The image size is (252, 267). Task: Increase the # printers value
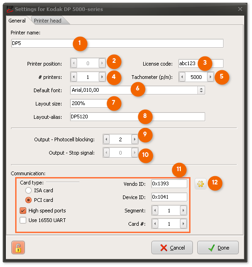tap(102, 77)
